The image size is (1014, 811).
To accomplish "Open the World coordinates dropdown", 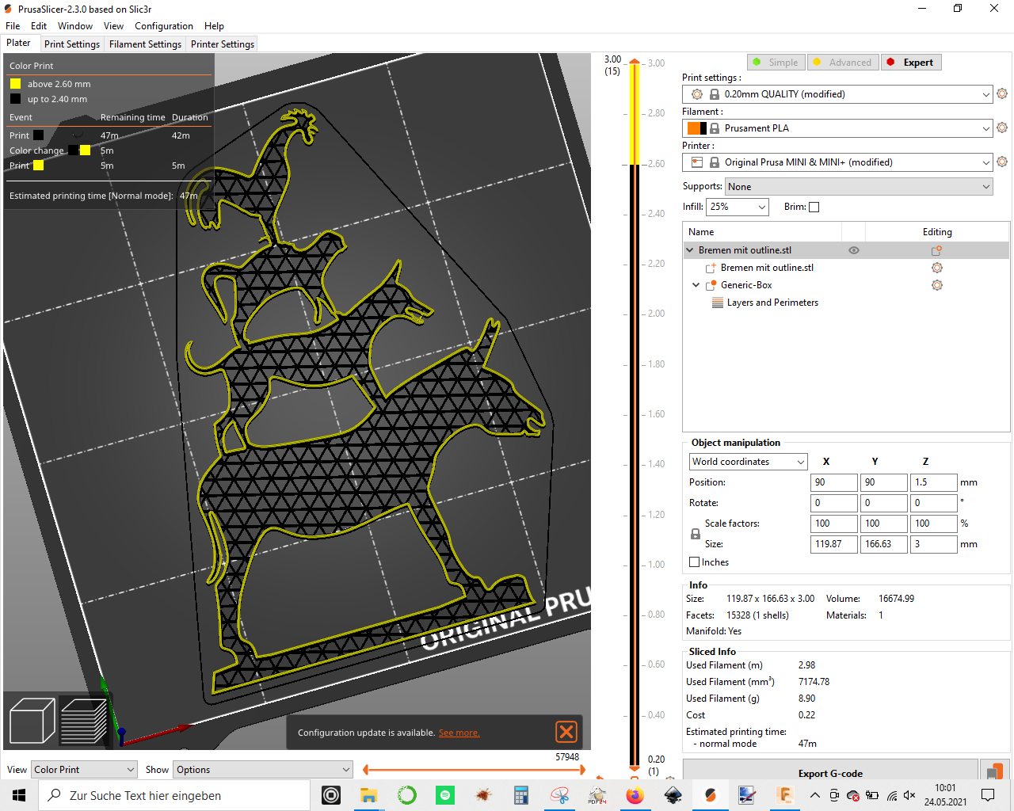I will coord(749,462).
